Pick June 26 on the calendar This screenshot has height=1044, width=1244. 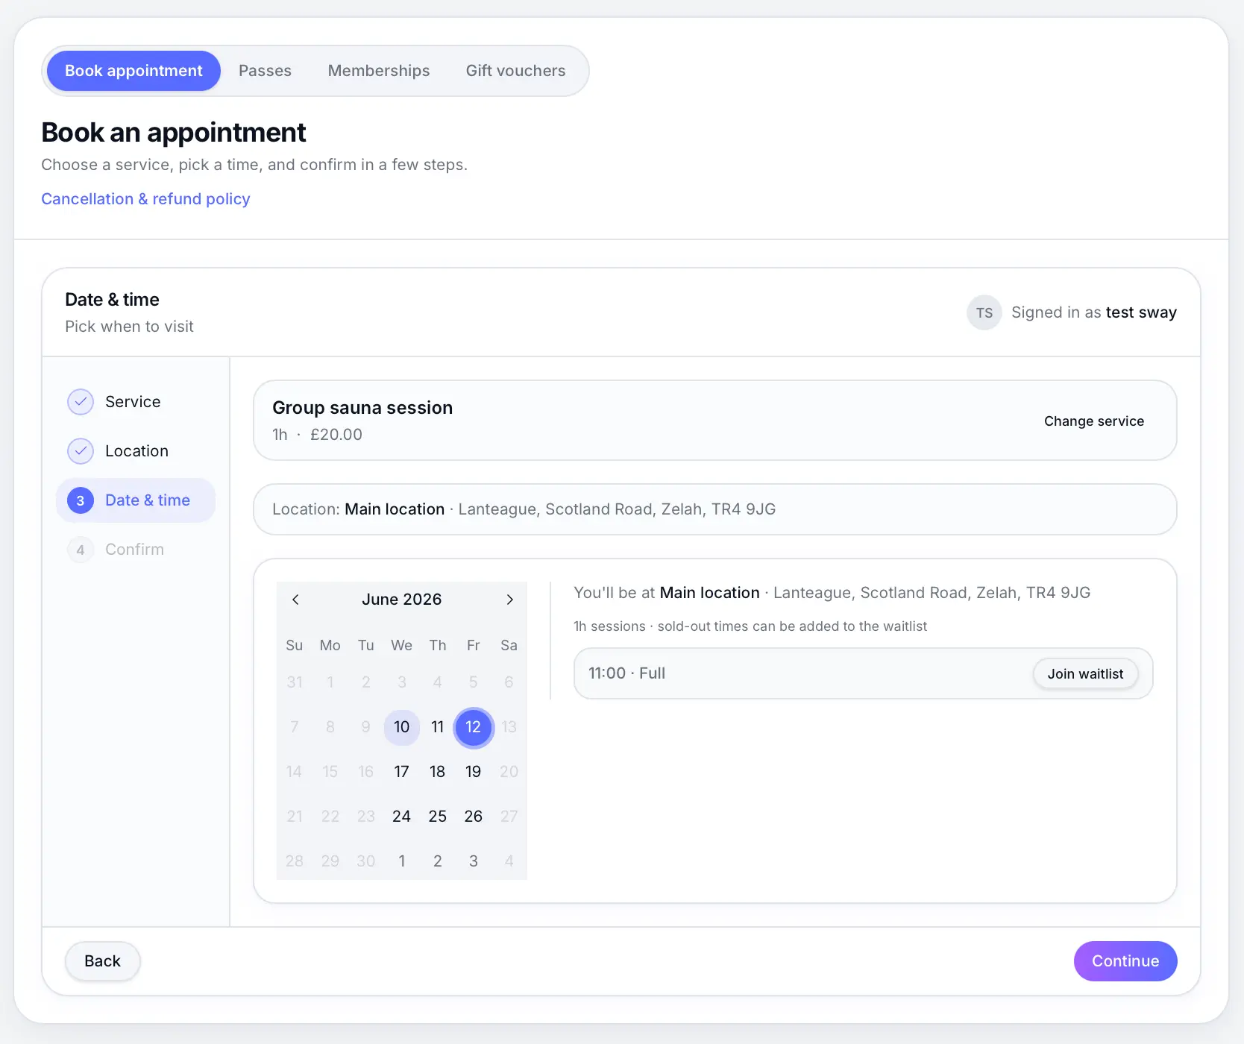click(473, 817)
